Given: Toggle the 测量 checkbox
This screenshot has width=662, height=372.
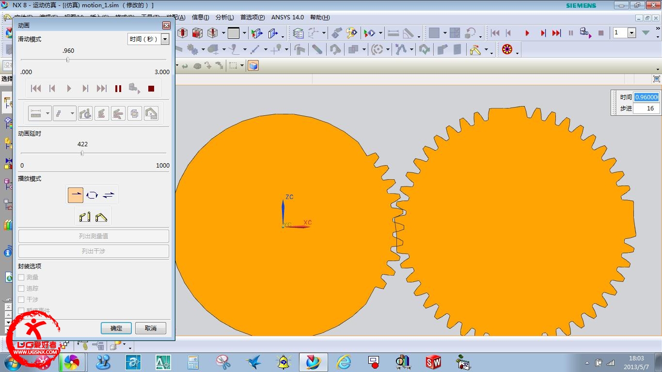Looking at the screenshot, I should [x=21, y=278].
